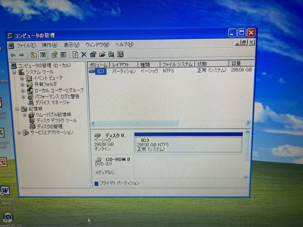Open the 操作(A) menu
Screen dimensions: 303x227
pyautogui.click(x=50, y=45)
